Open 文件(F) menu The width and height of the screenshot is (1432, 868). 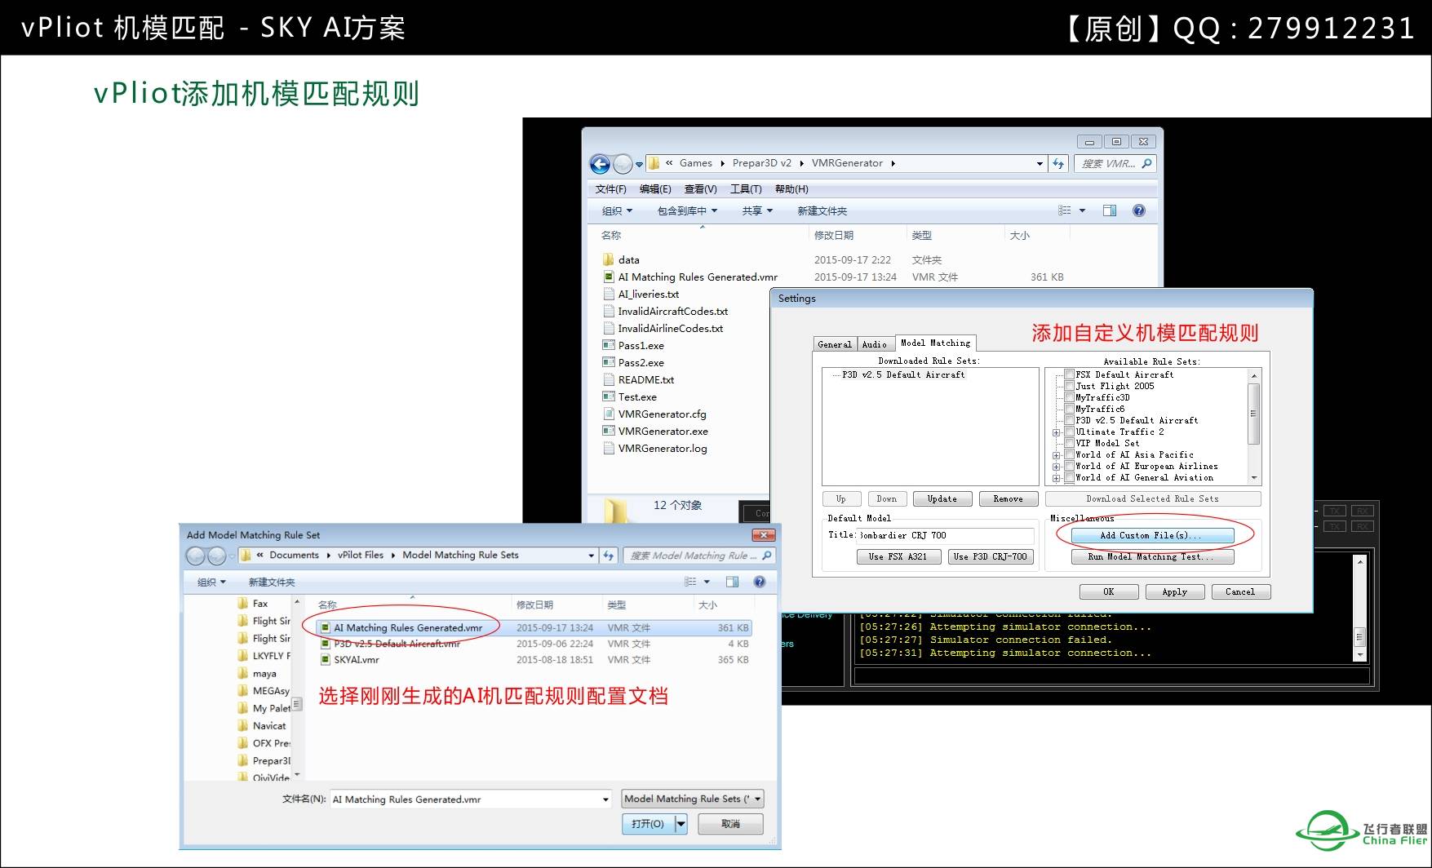pyautogui.click(x=610, y=188)
